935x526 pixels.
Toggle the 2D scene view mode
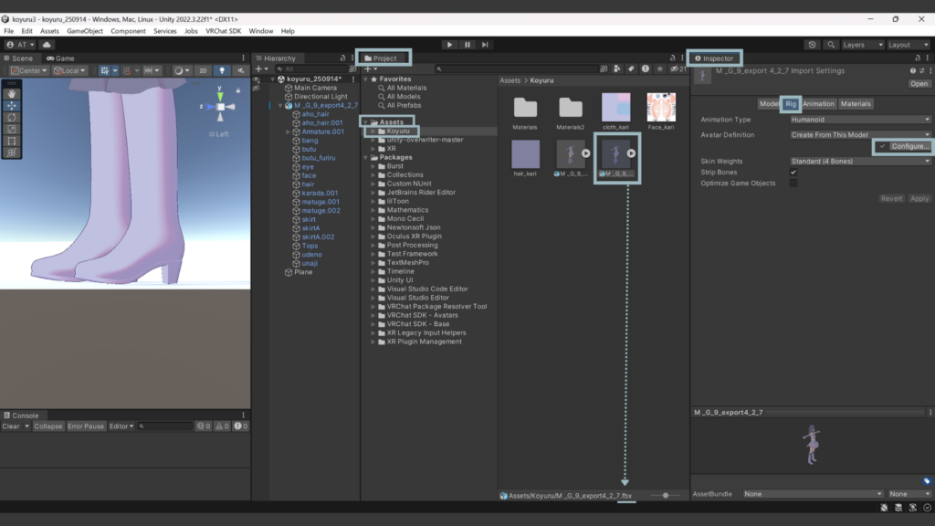[x=202, y=70]
